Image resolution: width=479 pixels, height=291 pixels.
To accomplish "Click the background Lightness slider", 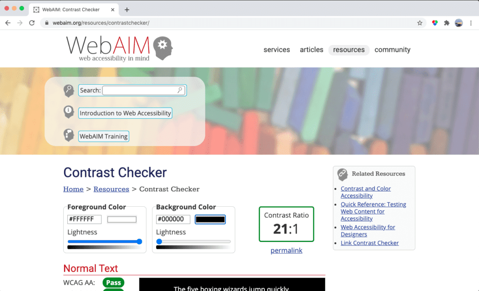I will (193, 241).
